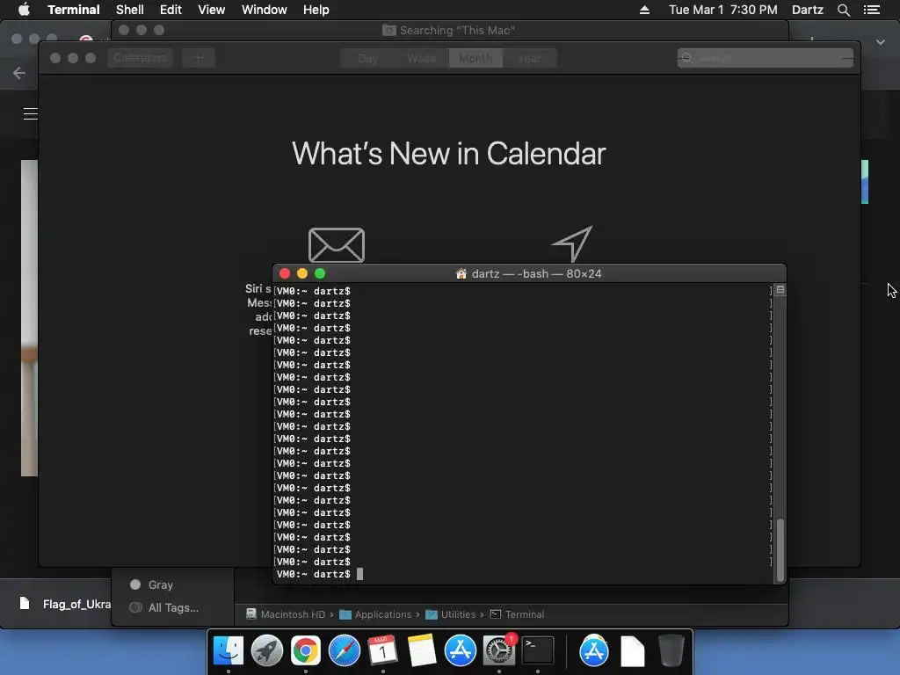Click envelope icon in Calendar What's New

[x=337, y=245]
